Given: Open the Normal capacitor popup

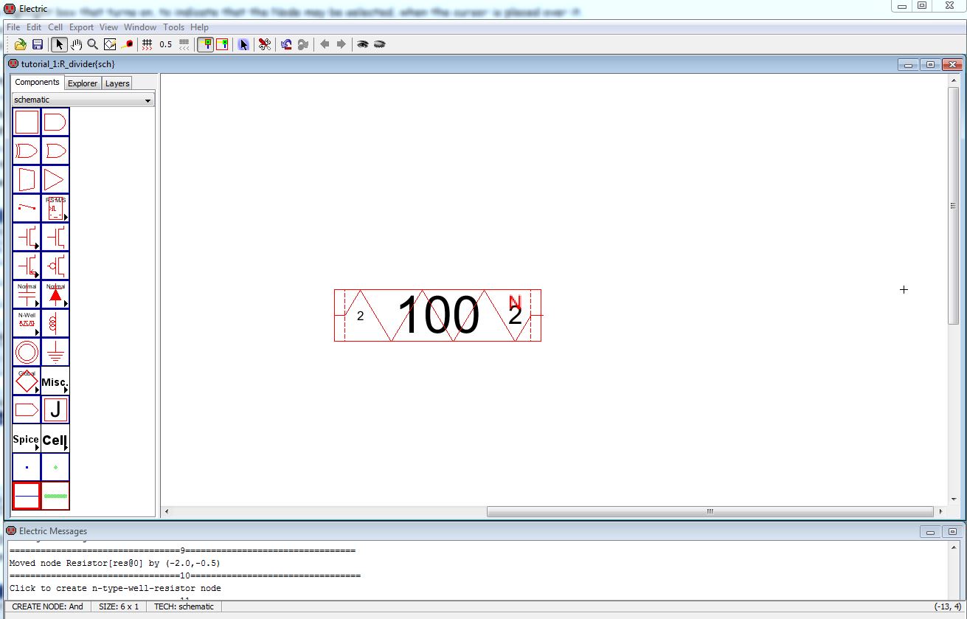Looking at the screenshot, I should pyautogui.click(x=27, y=294).
